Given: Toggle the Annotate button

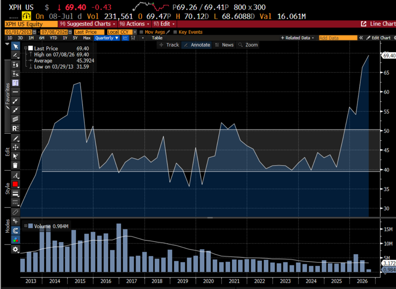Looking at the screenshot, I should point(197,45).
